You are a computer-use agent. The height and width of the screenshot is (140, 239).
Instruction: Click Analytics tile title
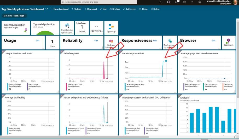click(x=185, y=98)
